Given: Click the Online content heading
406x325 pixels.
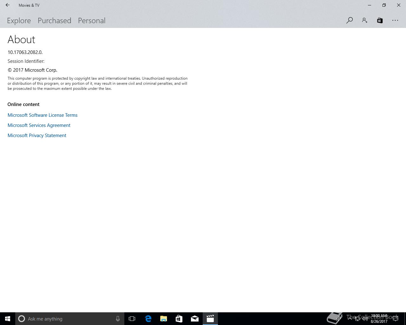Looking at the screenshot, I should click(x=23, y=104).
